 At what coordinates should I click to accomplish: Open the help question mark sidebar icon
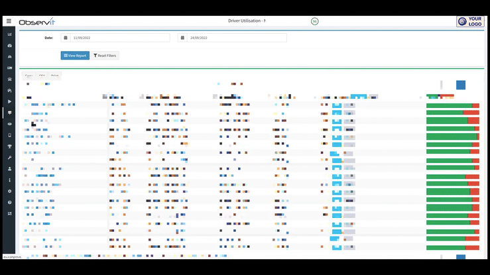pos(10,202)
